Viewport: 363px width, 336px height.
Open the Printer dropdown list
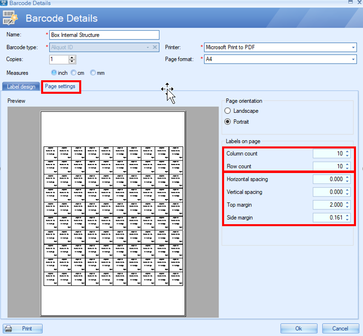(353, 48)
